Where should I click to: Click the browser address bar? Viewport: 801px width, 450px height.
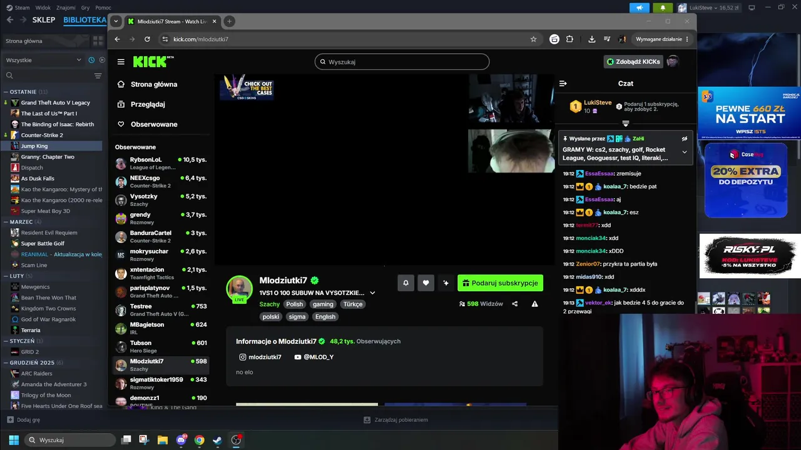coord(344,39)
